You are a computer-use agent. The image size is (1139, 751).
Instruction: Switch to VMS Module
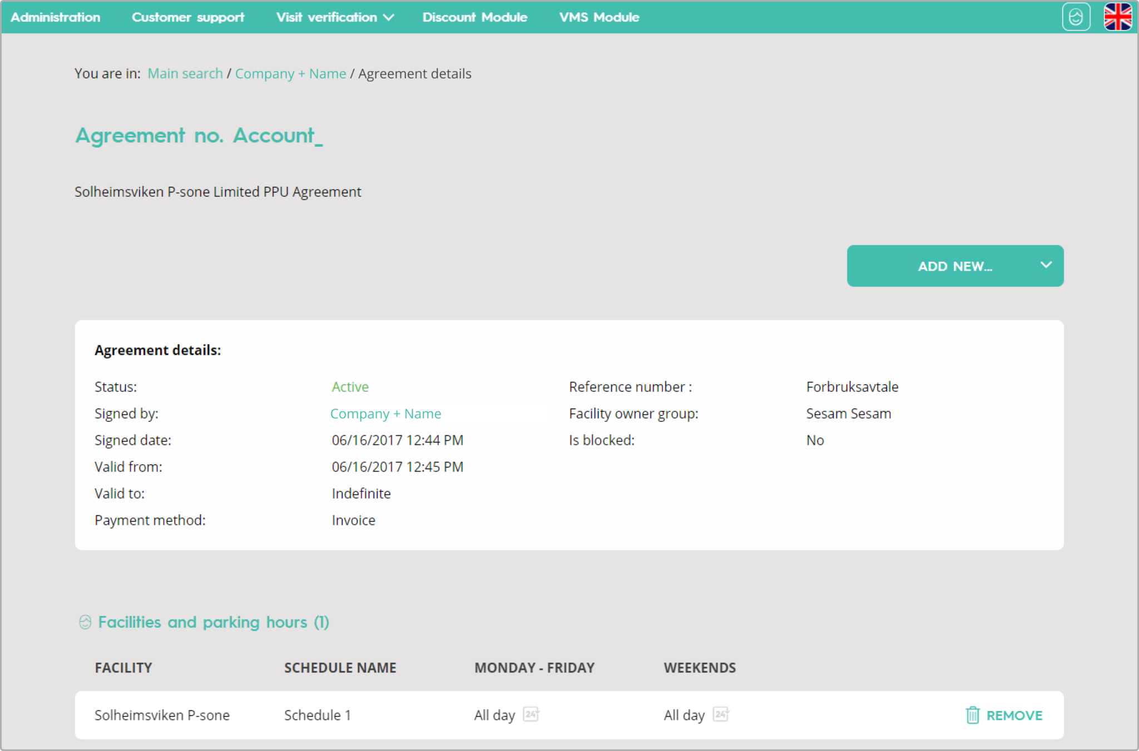[599, 17]
